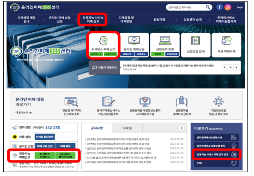Open 개인정보포털 털린 내 정보 찾기 icon
The height and width of the screenshot is (176, 254).
point(218,102)
